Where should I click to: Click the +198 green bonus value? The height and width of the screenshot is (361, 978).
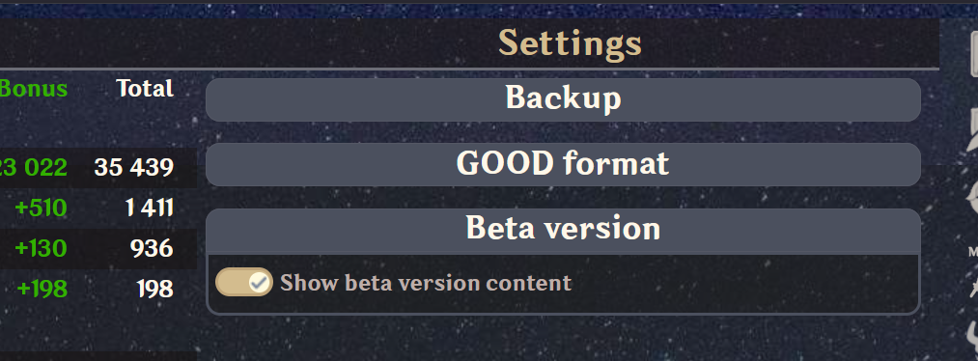tap(42, 289)
